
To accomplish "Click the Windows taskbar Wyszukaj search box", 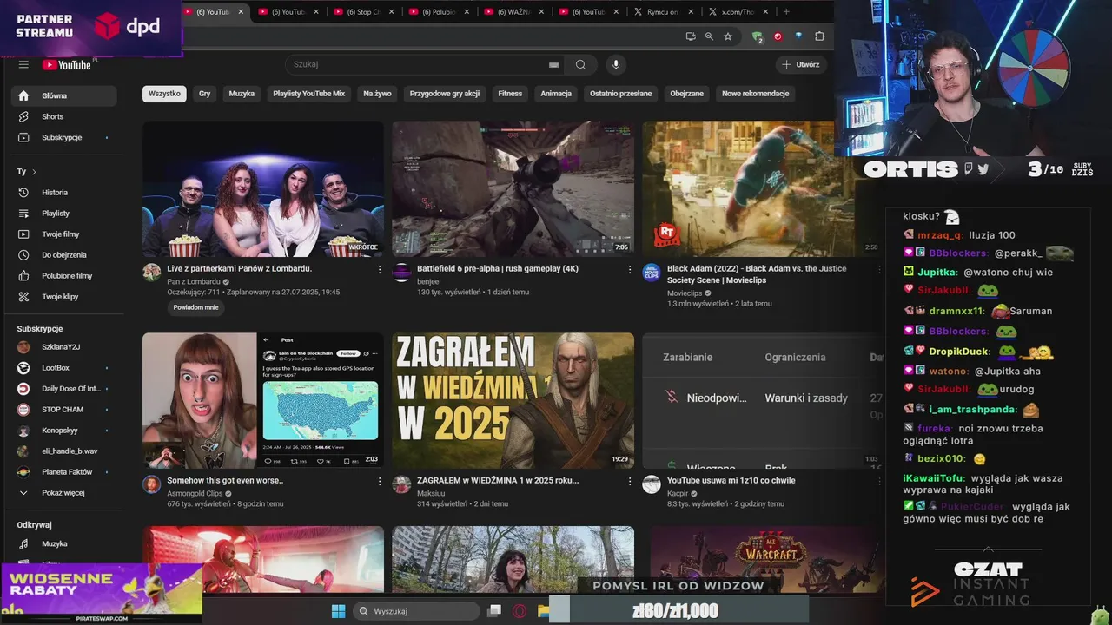I will point(417,611).
